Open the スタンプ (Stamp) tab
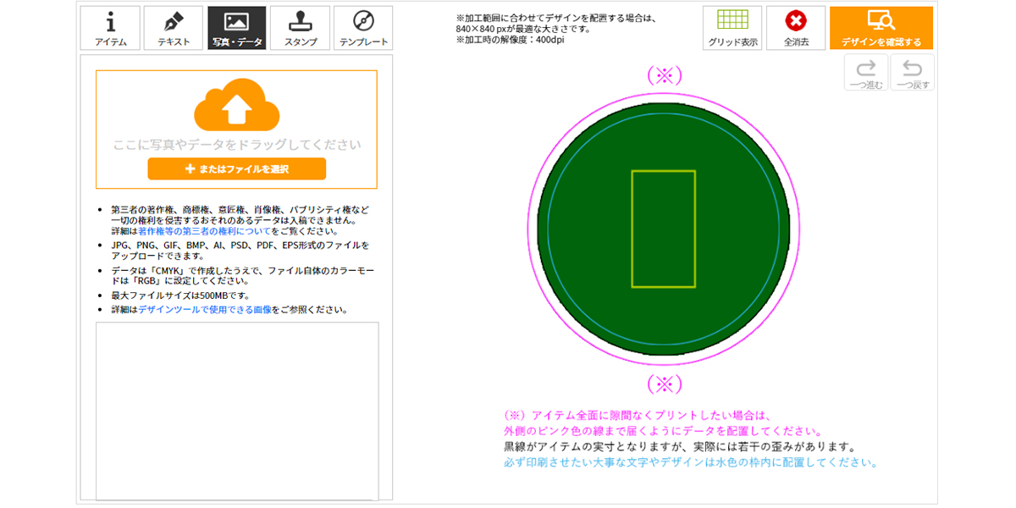1016x508 pixels. point(301,28)
